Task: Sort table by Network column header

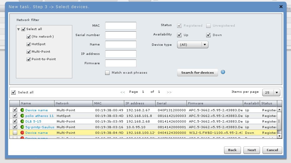Action: (x=74, y=103)
